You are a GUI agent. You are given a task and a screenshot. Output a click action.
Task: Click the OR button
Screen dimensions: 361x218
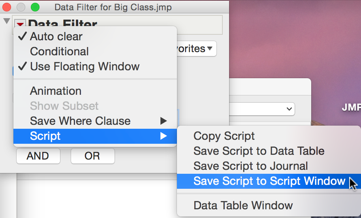click(92, 156)
